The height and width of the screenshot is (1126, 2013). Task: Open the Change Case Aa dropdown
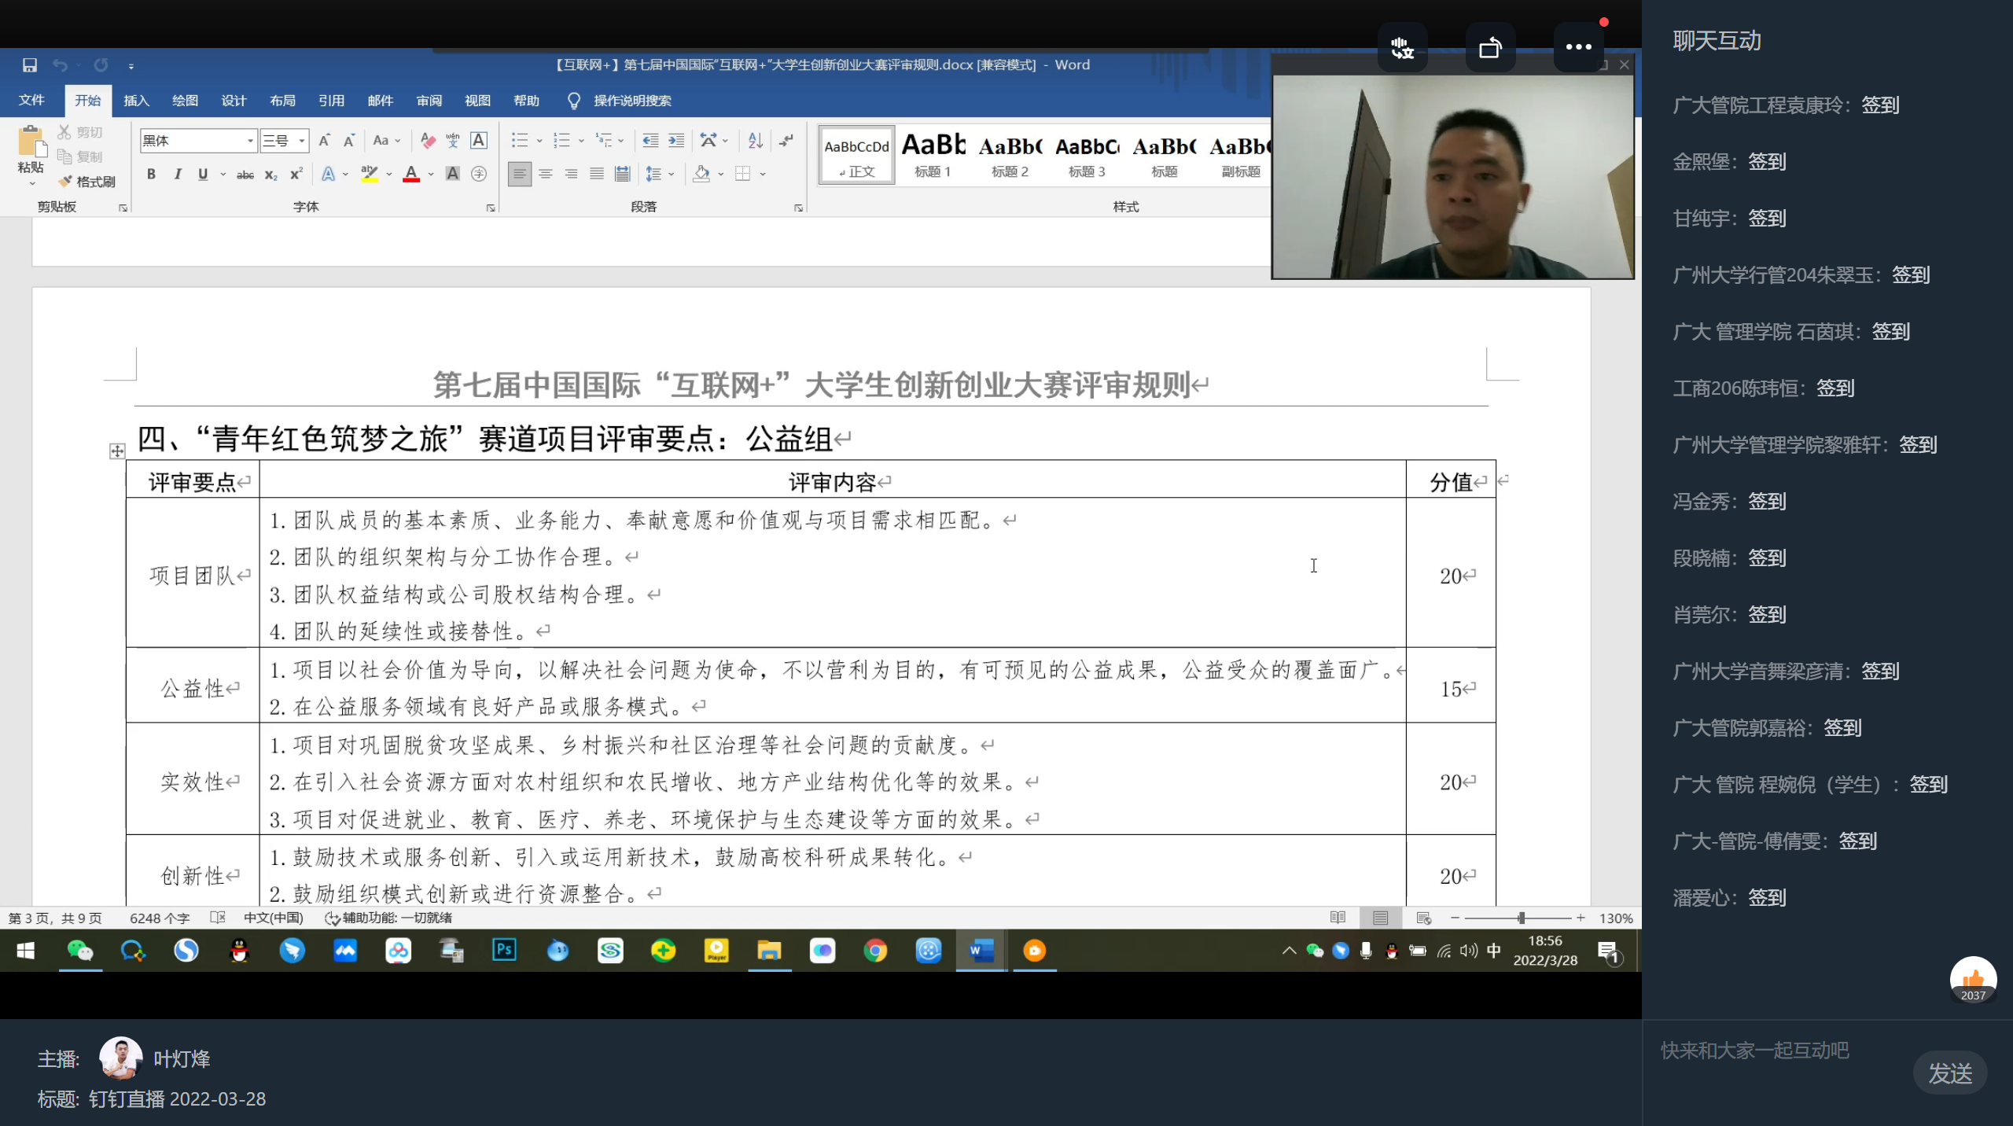(x=386, y=140)
